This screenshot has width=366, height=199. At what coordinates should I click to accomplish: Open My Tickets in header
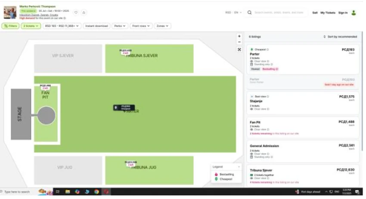click(328, 13)
